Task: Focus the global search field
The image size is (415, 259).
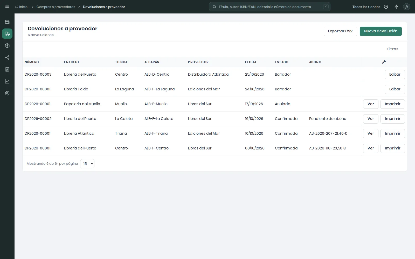Action: (x=270, y=7)
